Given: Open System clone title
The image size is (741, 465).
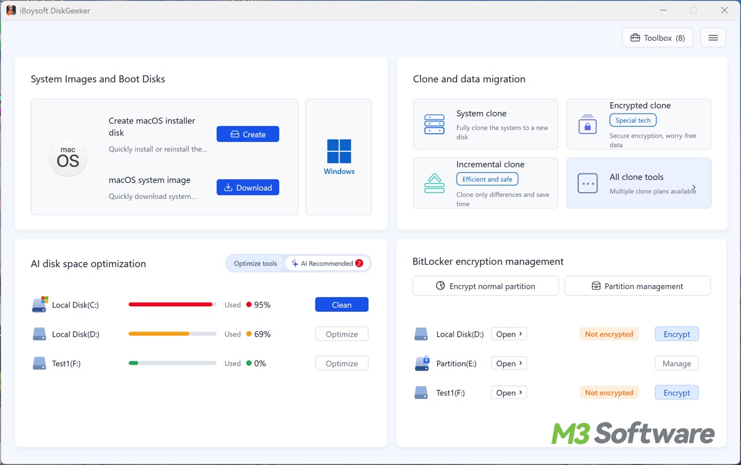Looking at the screenshot, I should coord(481,114).
